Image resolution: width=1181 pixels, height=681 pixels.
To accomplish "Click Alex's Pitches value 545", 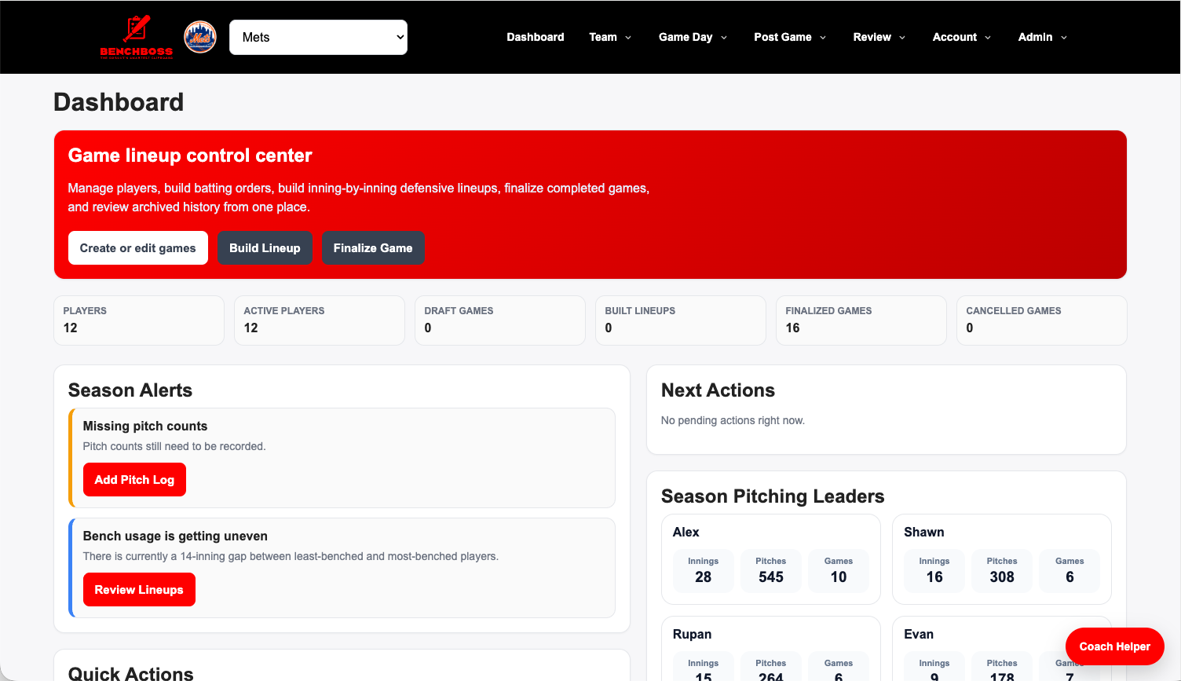I will pyautogui.click(x=771, y=577).
